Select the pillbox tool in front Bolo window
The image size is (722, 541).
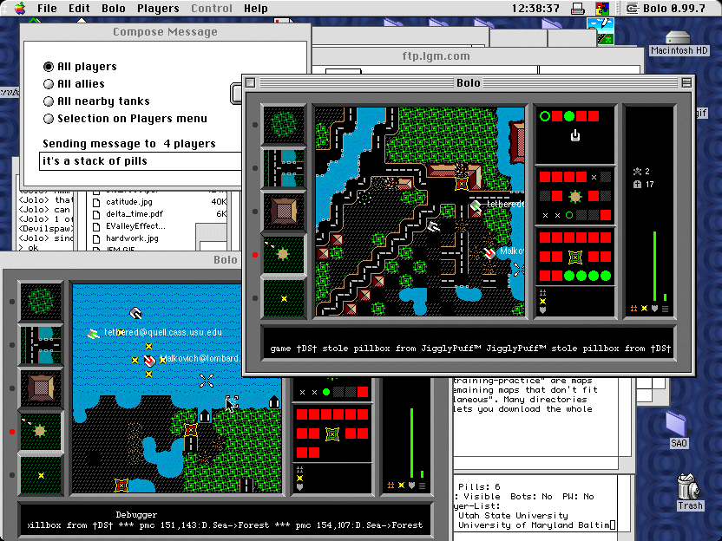tap(285, 254)
